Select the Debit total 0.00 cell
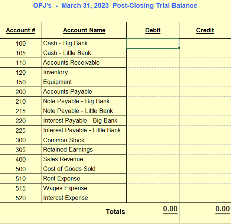The width and height of the screenshot is (231, 224). point(170,209)
